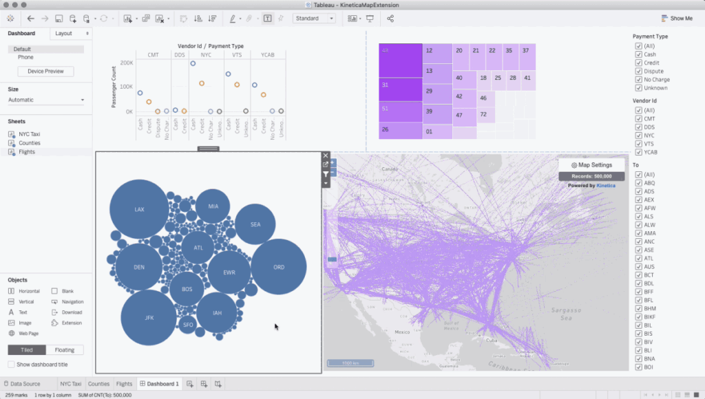Viewport: 705px width, 399px height.
Task: Zoom in on the map with plus button
Action: (333, 162)
